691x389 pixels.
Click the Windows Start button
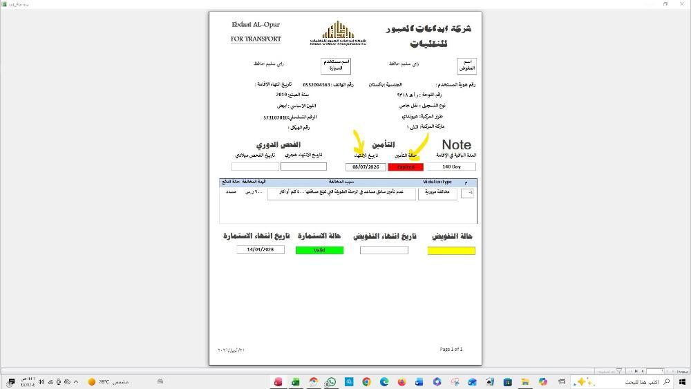click(681, 382)
